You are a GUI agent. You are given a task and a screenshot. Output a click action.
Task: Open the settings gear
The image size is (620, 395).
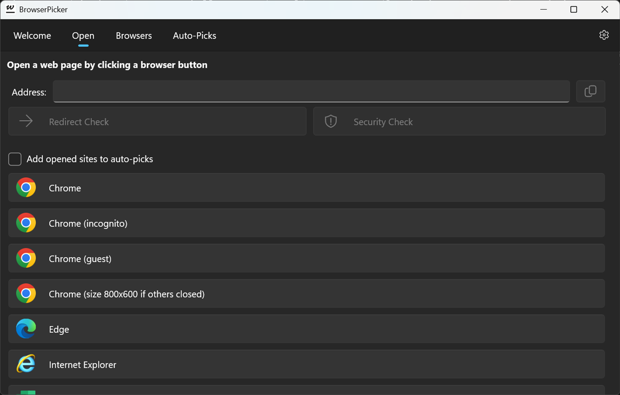coord(603,35)
